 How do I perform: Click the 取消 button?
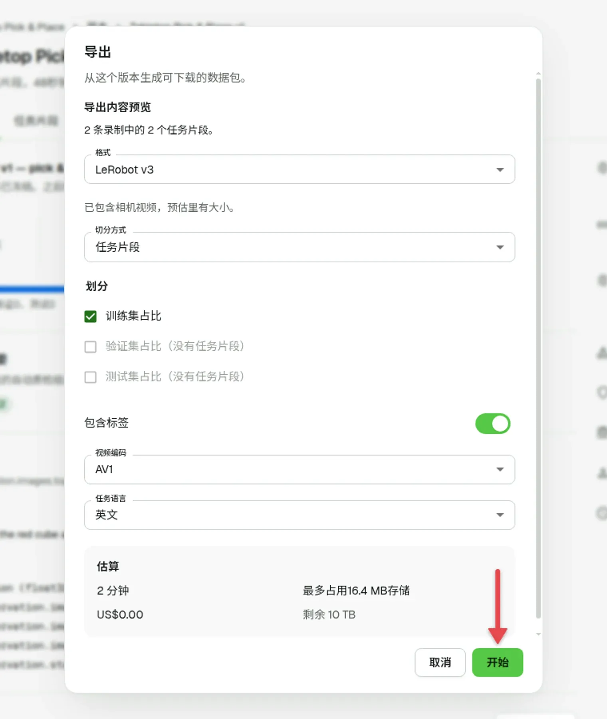pyautogui.click(x=440, y=662)
